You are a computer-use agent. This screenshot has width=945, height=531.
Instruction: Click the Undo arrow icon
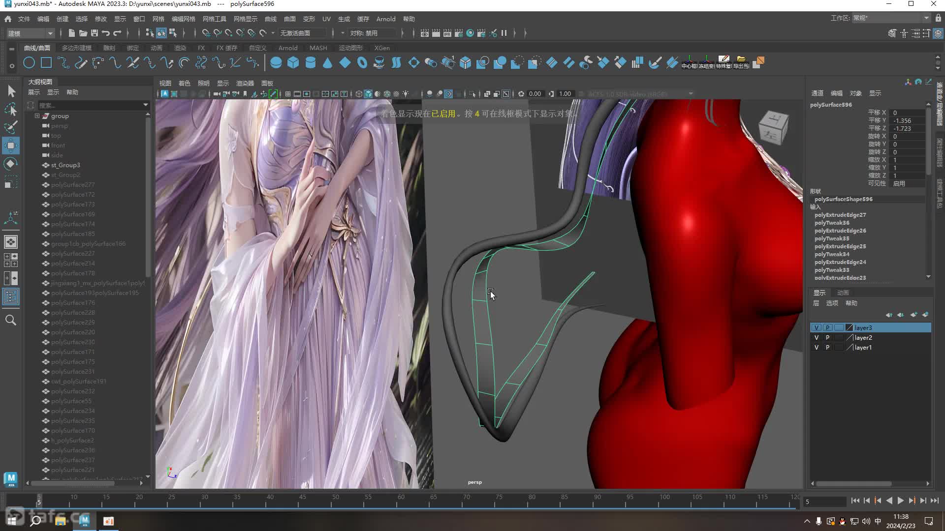click(106, 33)
